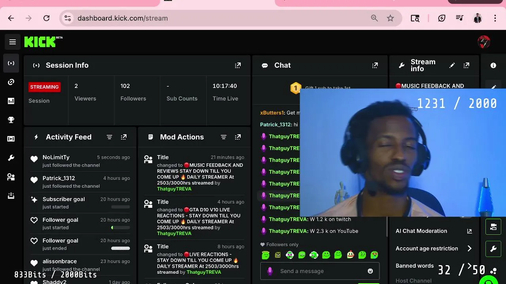Pop out the Session Info panel
The image size is (506, 284).
pos(238,65)
